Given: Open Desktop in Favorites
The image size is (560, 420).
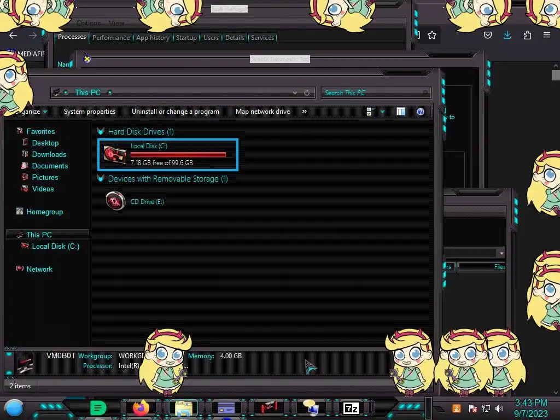Looking at the screenshot, I should click(x=45, y=143).
